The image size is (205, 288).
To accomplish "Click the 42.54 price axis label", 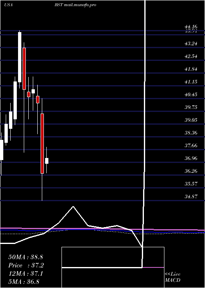I will [191, 56].
